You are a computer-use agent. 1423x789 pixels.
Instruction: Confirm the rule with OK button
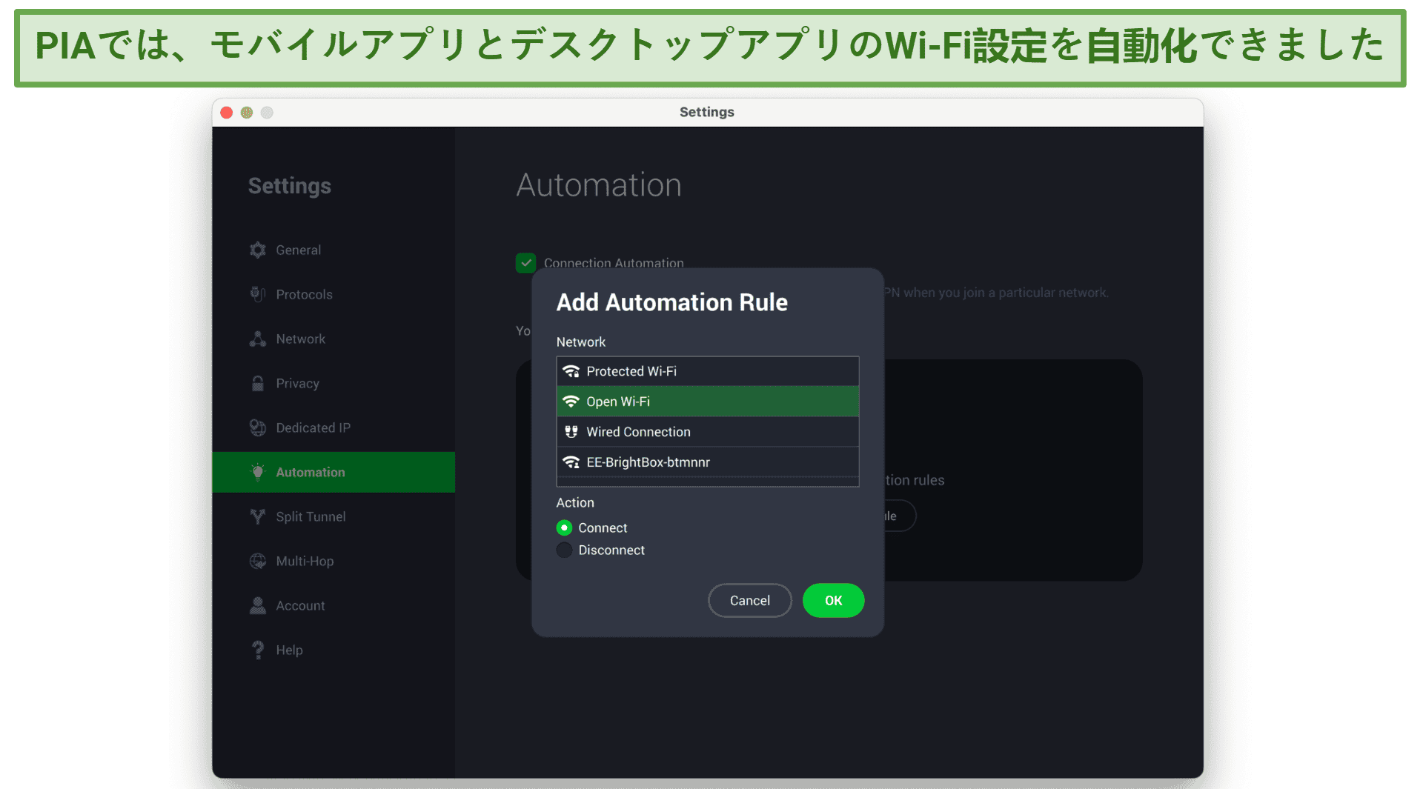pyautogui.click(x=833, y=601)
